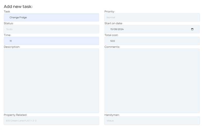The height and width of the screenshot is (130, 203).
Task: Click the Description label
Action: pyautogui.click(x=12, y=47)
